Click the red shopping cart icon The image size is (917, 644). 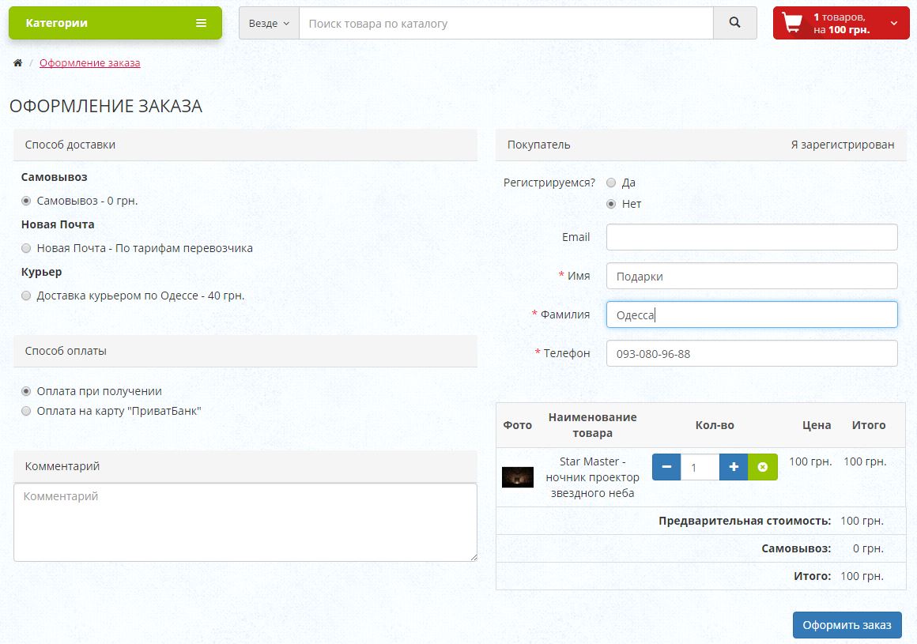[792, 23]
